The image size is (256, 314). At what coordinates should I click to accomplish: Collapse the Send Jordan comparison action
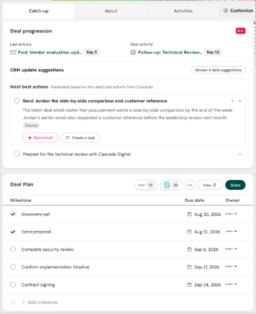click(x=240, y=101)
